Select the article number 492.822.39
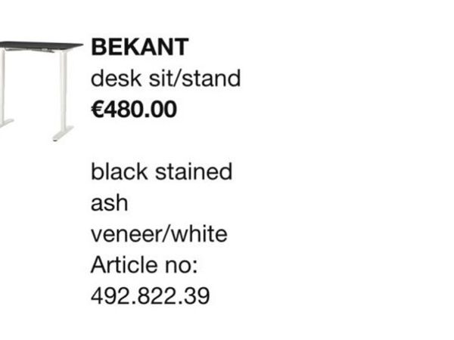 pos(151,296)
